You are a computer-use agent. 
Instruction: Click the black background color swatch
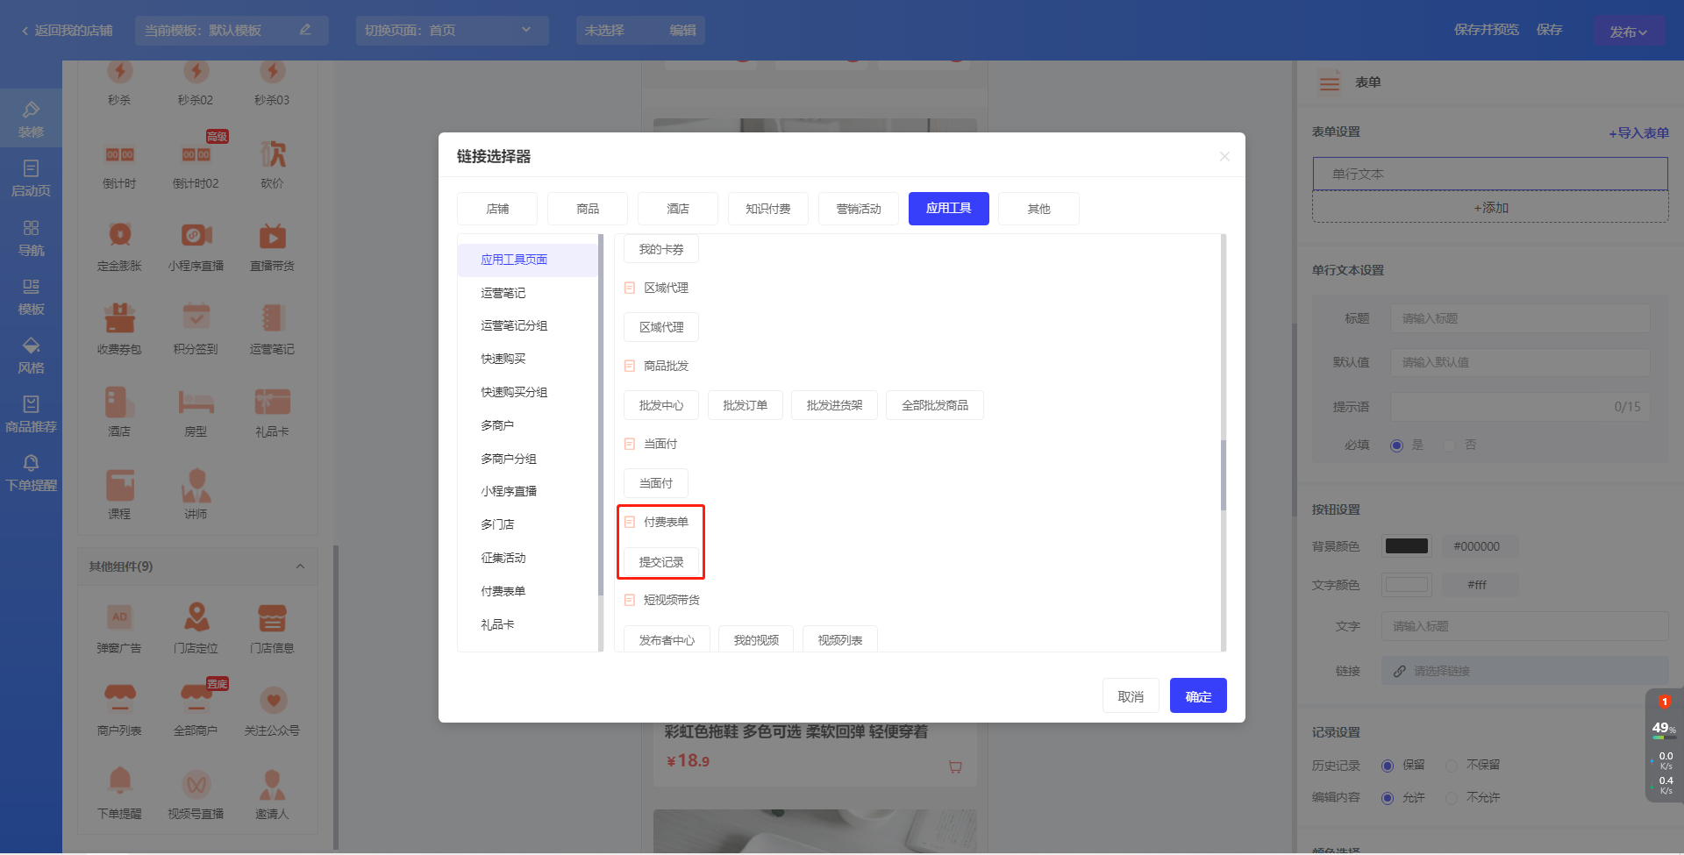1406,546
